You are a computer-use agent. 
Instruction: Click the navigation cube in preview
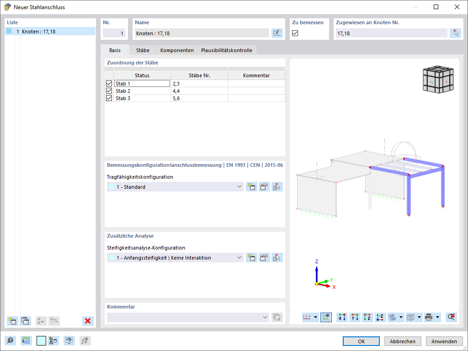pos(438,79)
